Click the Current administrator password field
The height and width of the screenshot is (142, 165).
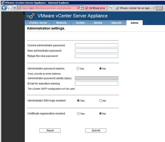(x=97, y=45)
